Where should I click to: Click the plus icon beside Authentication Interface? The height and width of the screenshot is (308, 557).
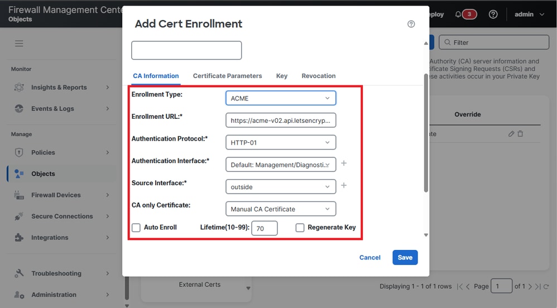[x=344, y=163]
